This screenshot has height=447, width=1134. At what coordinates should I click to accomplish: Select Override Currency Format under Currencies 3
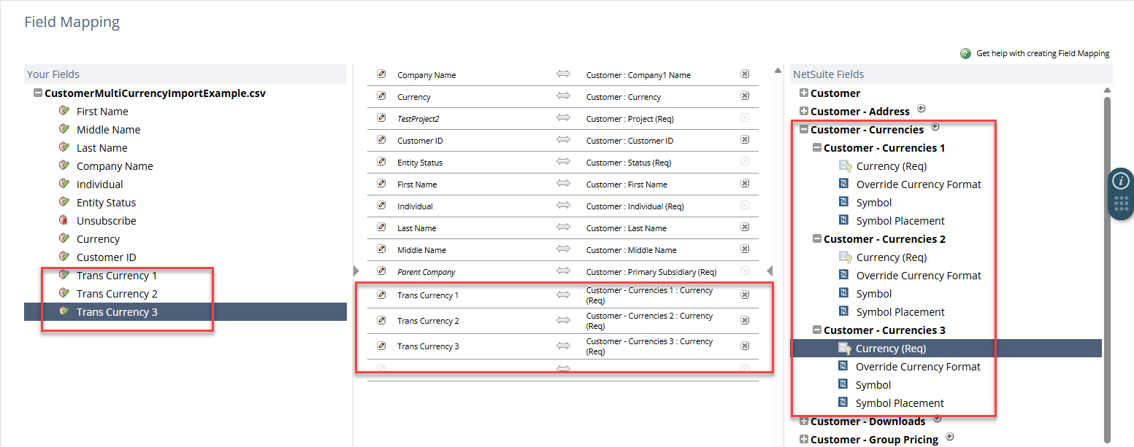918,367
